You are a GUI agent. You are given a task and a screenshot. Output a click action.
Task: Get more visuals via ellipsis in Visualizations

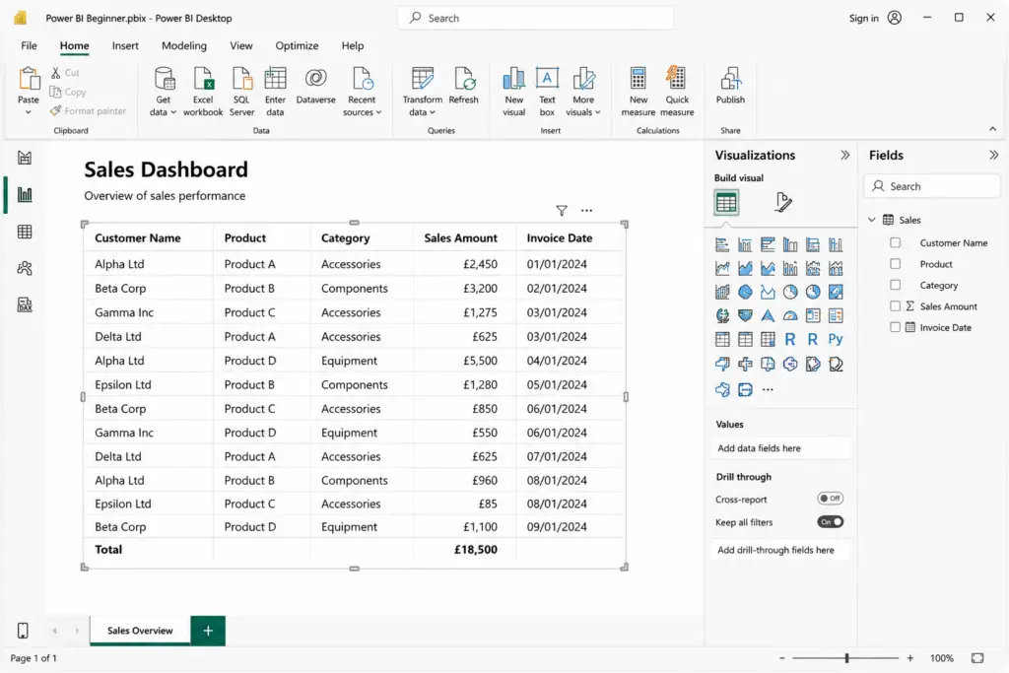tap(768, 390)
